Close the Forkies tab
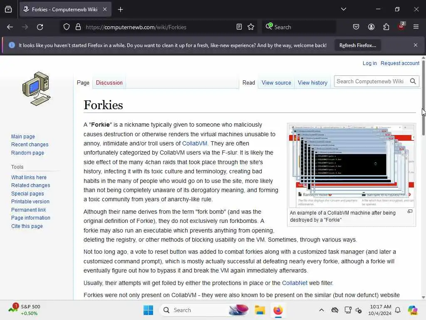 [x=105, y=9]
